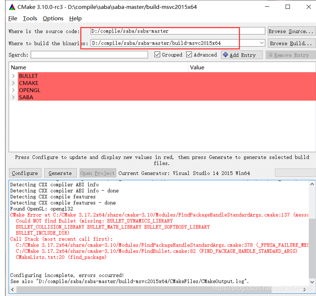Click "Configuring incomplete, errors occurred!" log line
The width and height of the screenshot is (316, 296).
tap(67, 275)
